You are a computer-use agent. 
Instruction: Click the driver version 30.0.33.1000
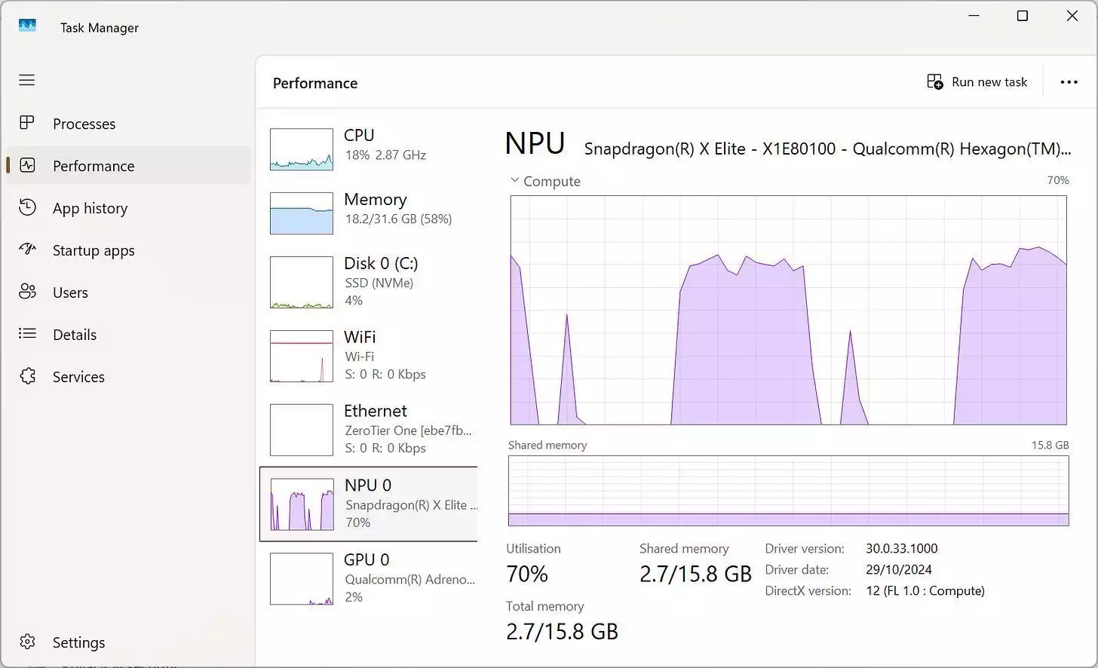[x=902, y=548]
